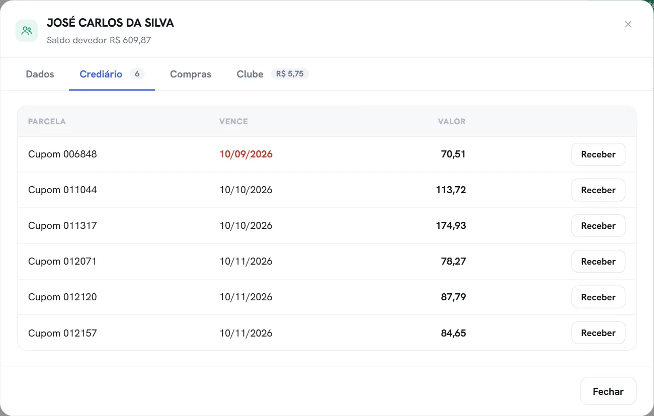Click the Crediário count badge 6

[137, 74]
